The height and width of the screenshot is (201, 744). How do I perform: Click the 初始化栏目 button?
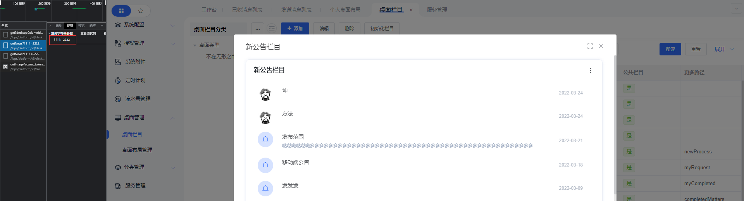pyautogui.click(x=382, y=29)
